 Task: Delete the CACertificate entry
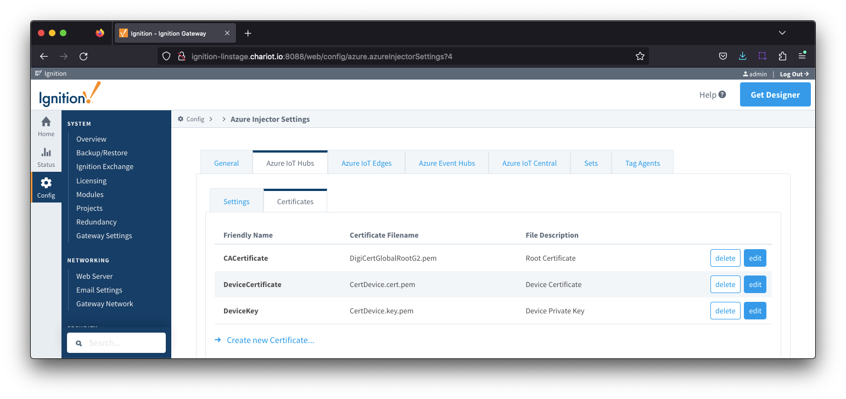[725, 258]
